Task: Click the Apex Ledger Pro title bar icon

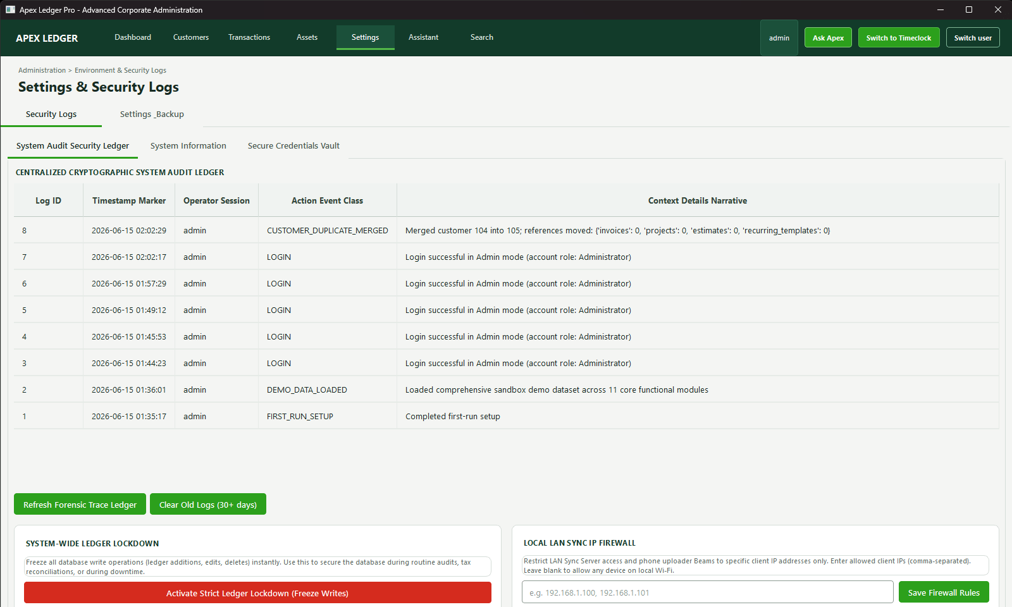Action: 10,9
